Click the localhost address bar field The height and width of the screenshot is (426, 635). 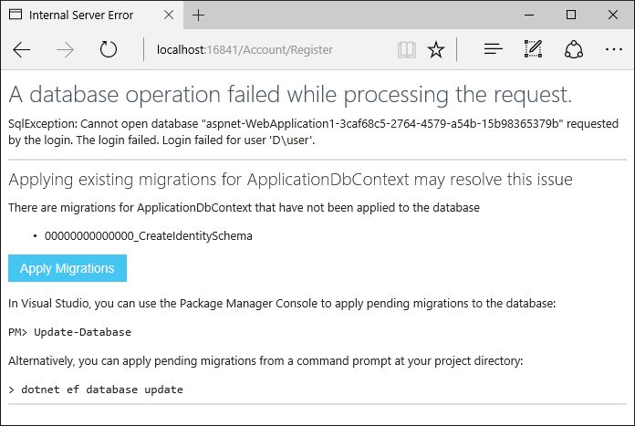267,50
